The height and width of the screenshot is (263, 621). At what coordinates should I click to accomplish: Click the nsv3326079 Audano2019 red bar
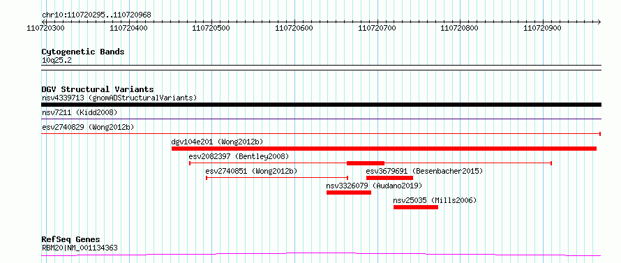(348, 193)
